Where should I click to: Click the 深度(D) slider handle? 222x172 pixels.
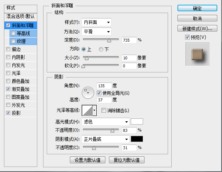click(109, 41)
